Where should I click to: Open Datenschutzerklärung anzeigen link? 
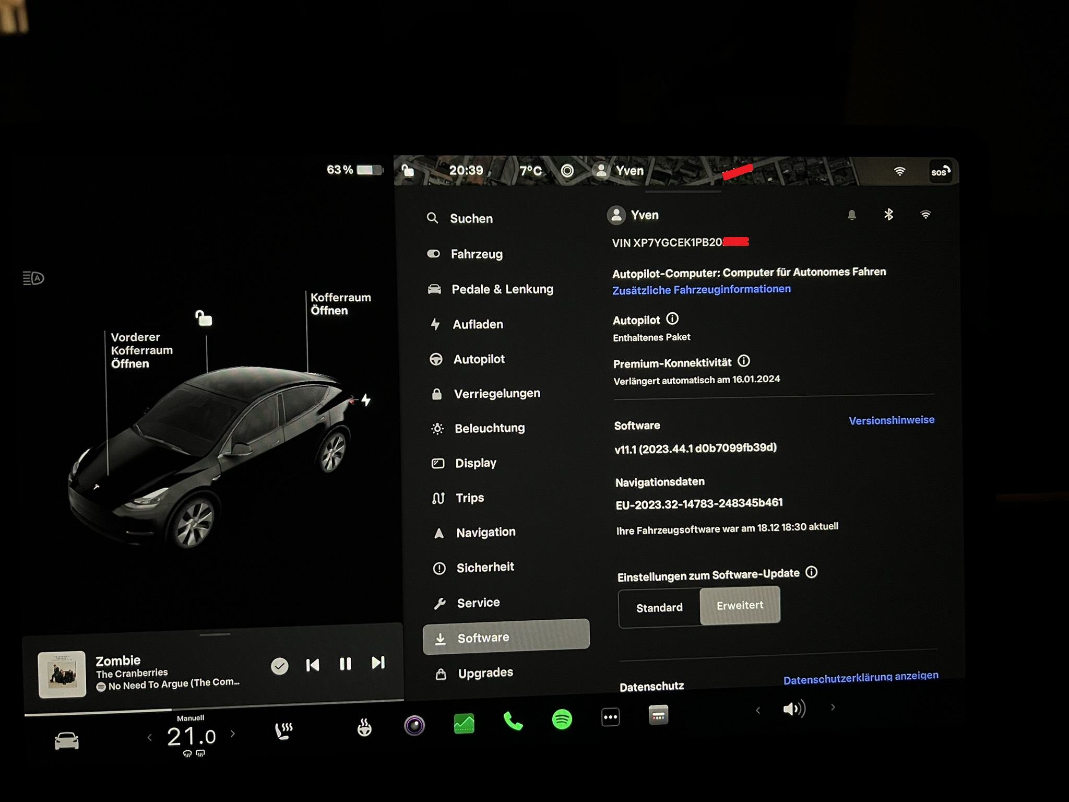pos(861,678)
